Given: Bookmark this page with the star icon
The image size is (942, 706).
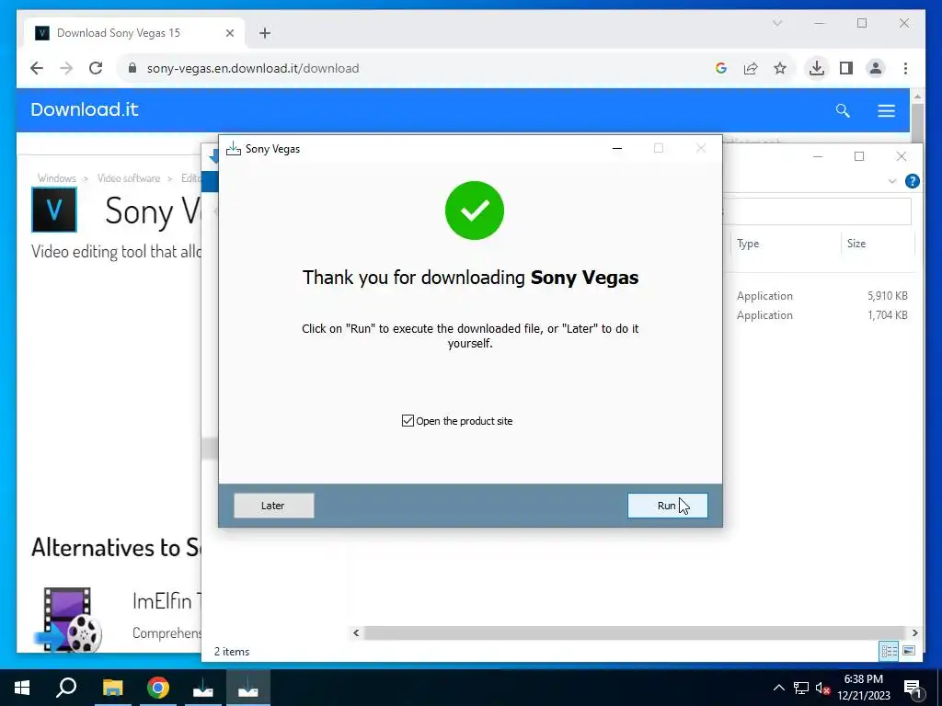Looking at the screenshot, I should pos(780,68).
